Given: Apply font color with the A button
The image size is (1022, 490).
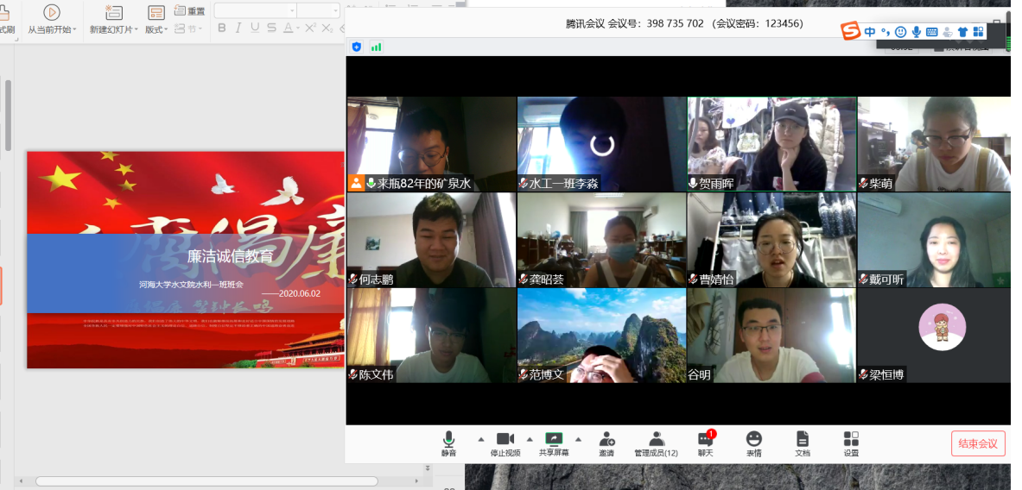Looking at the screenshot, I should (288, 28).
